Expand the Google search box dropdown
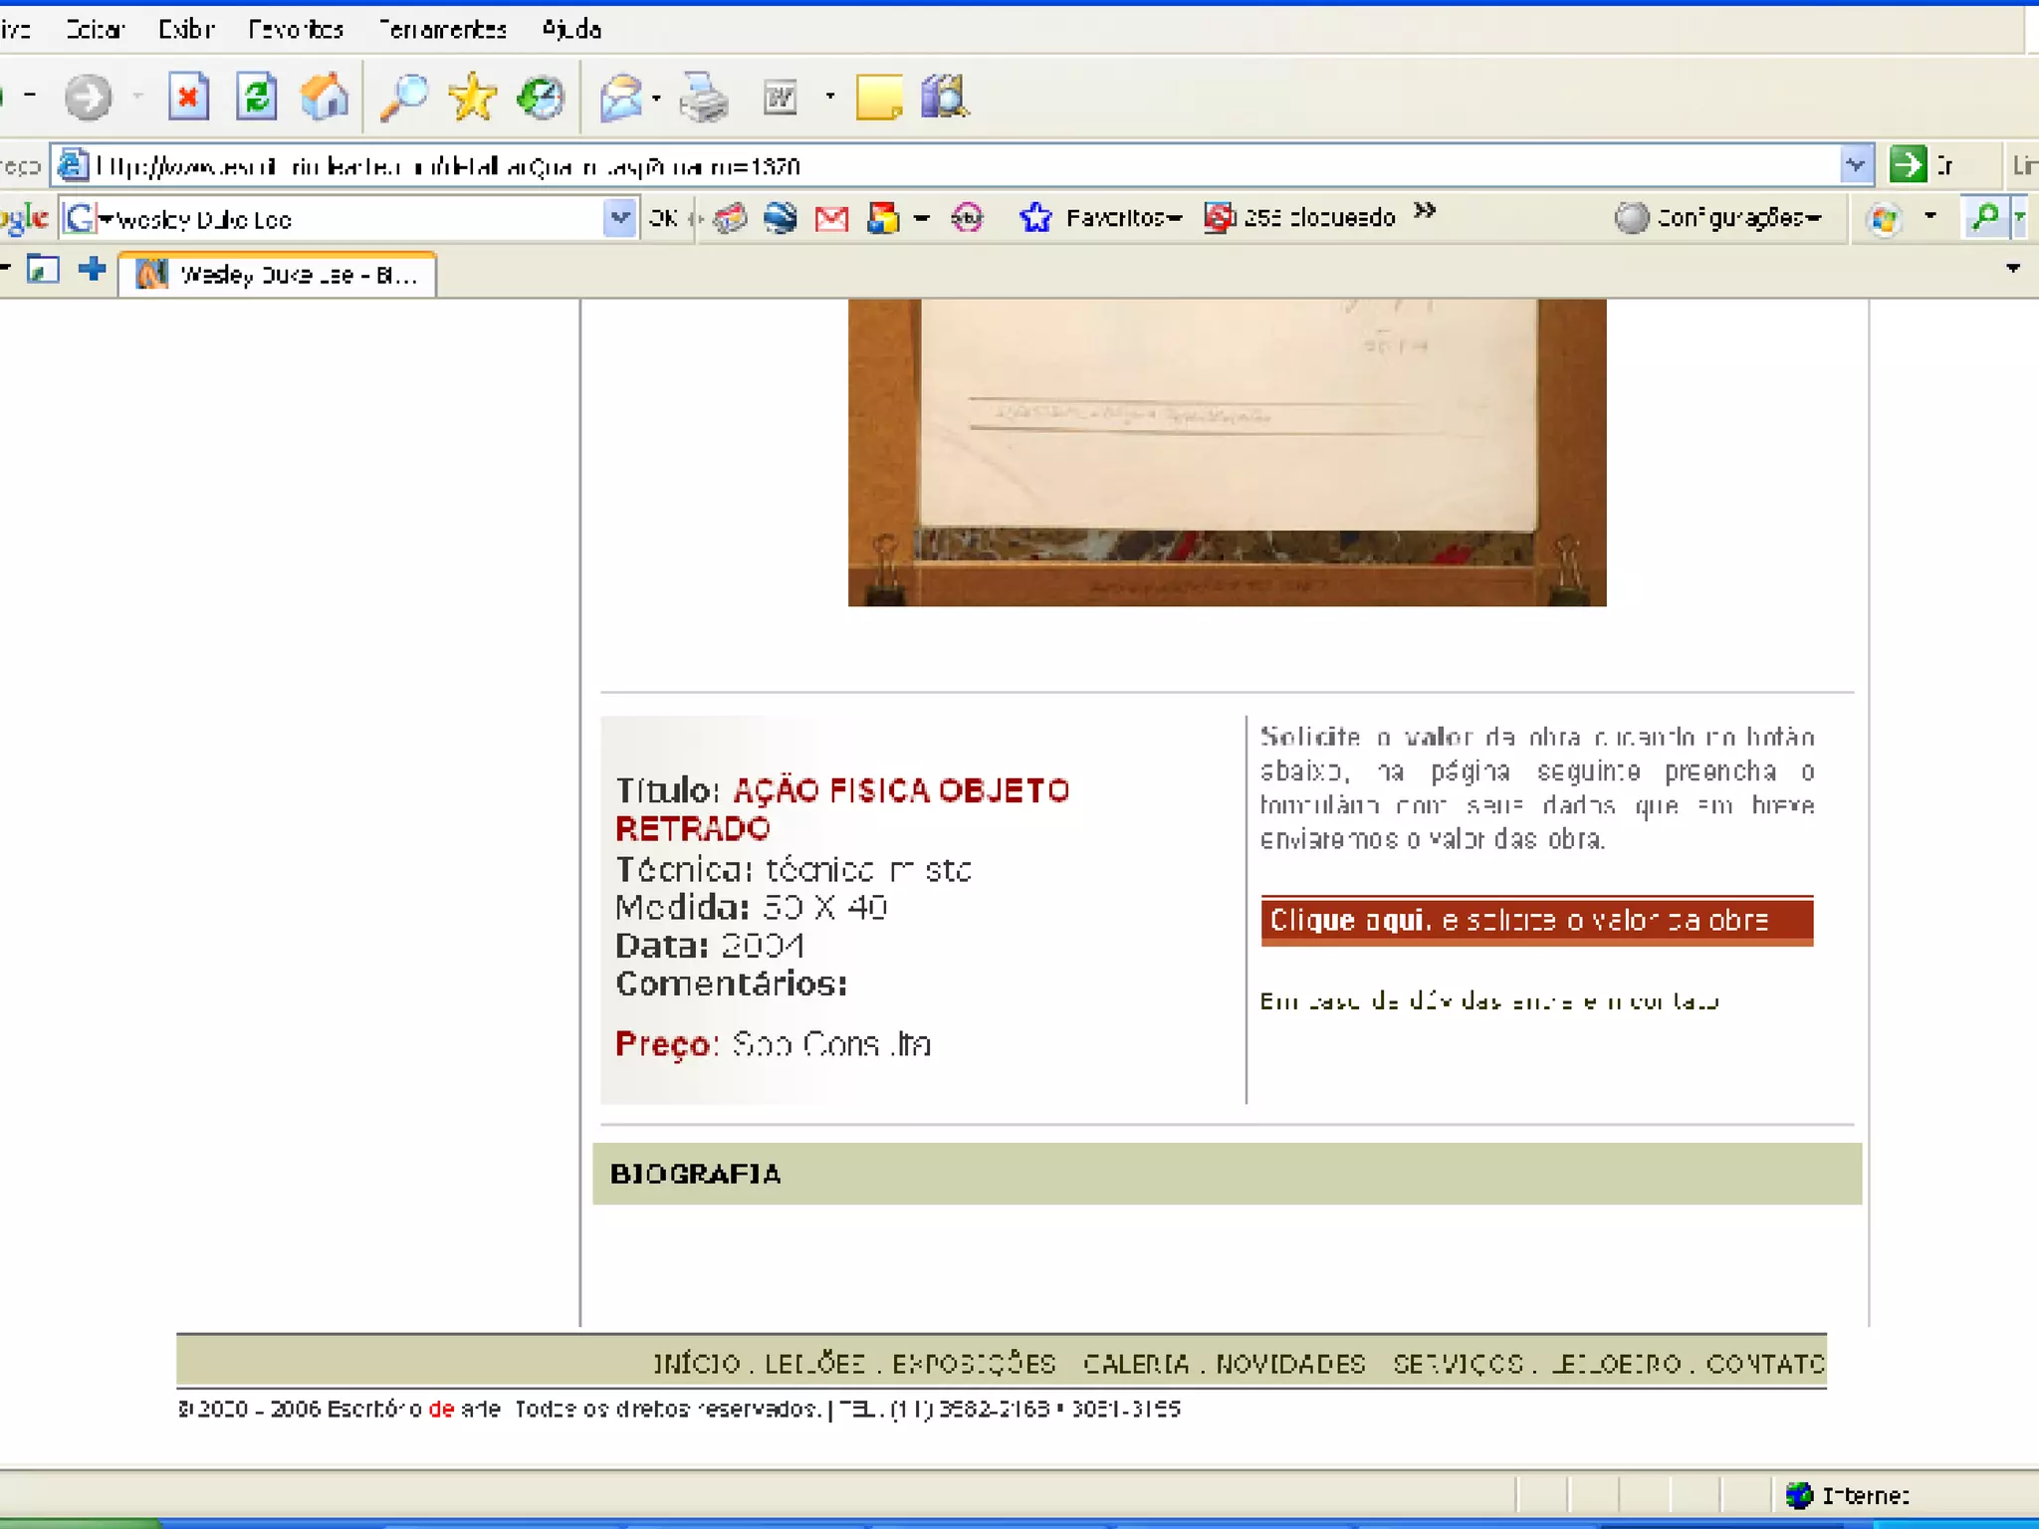The height and width of the screenshot is (1529, 2039). tap(619, 217)
